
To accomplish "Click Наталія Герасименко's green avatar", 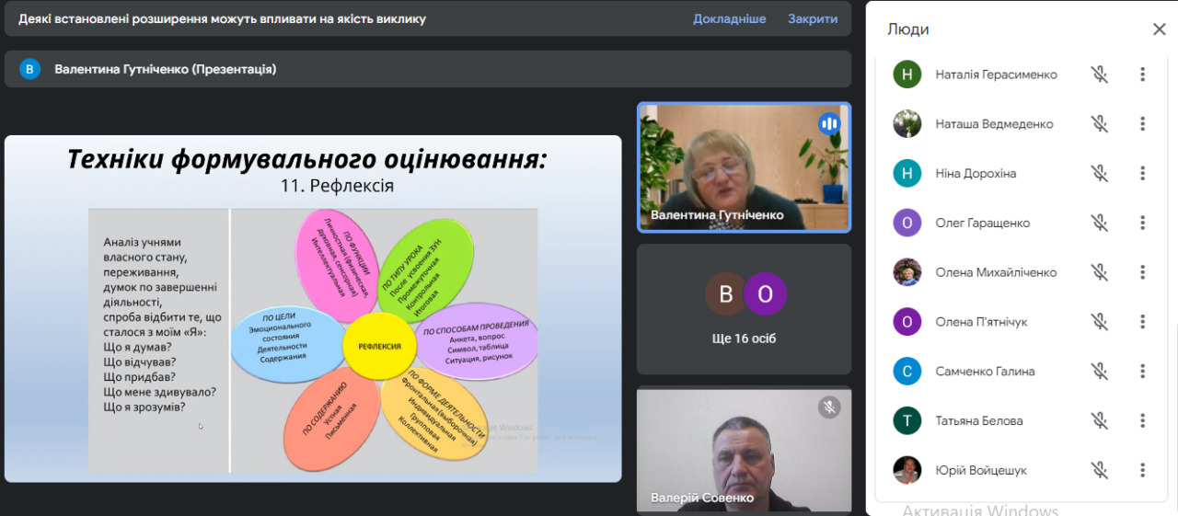I will pyautogui.click(x=907, y=75).
